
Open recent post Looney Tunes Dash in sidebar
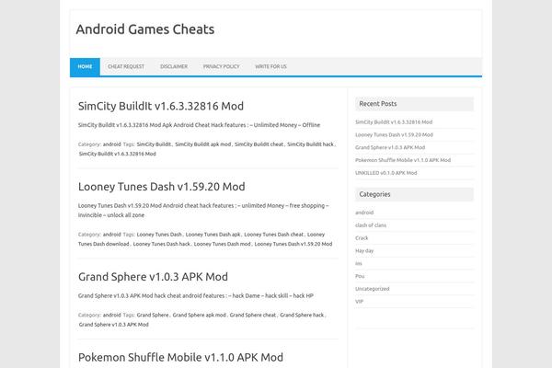pos(395,135)
